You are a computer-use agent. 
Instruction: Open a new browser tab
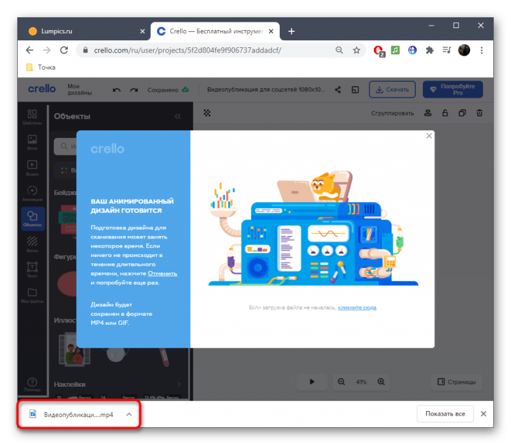[x=291, y=31]
